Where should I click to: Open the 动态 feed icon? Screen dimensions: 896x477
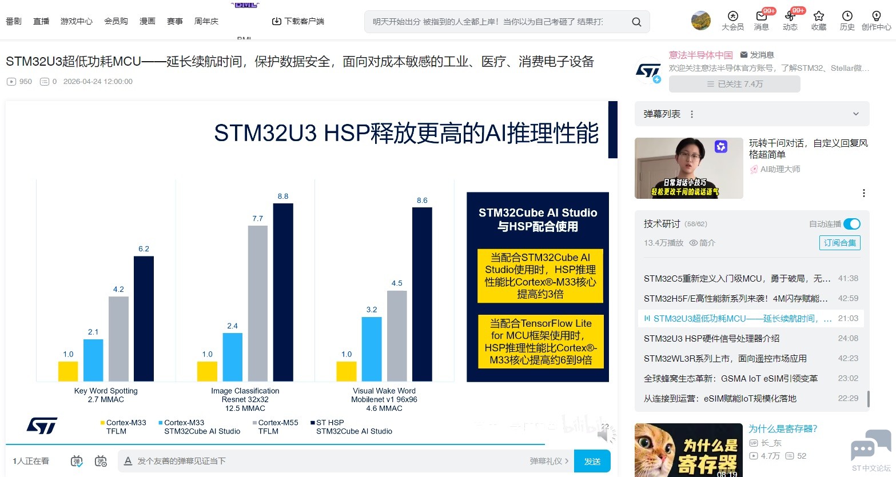point(790,20)
